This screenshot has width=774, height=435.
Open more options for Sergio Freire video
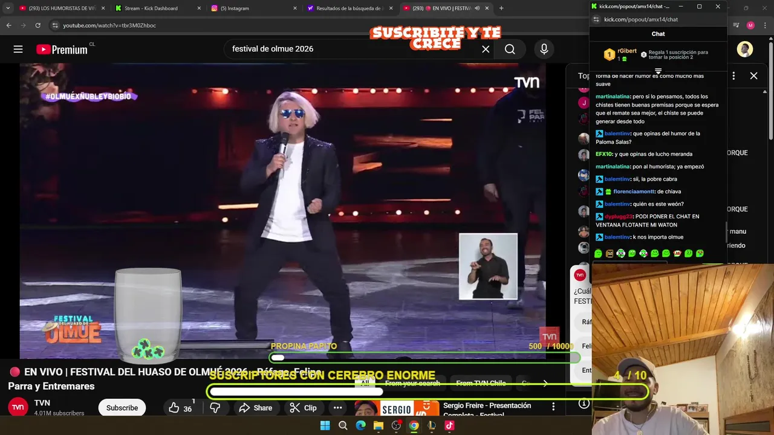click(x=553, y=407)
